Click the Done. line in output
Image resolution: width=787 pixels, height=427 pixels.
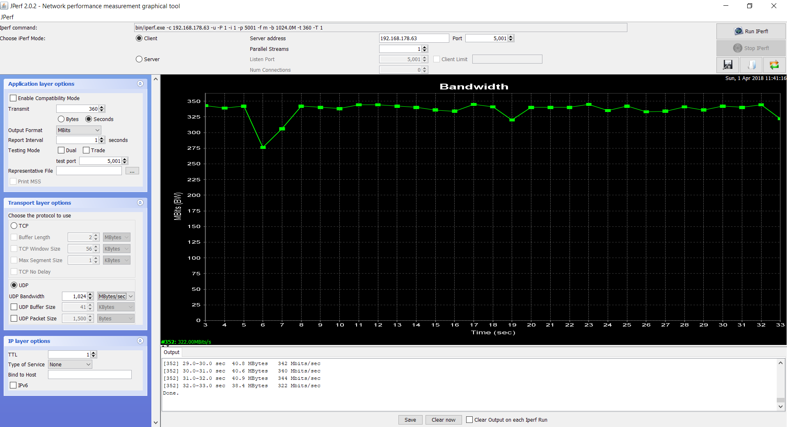(x=171, y=393)
